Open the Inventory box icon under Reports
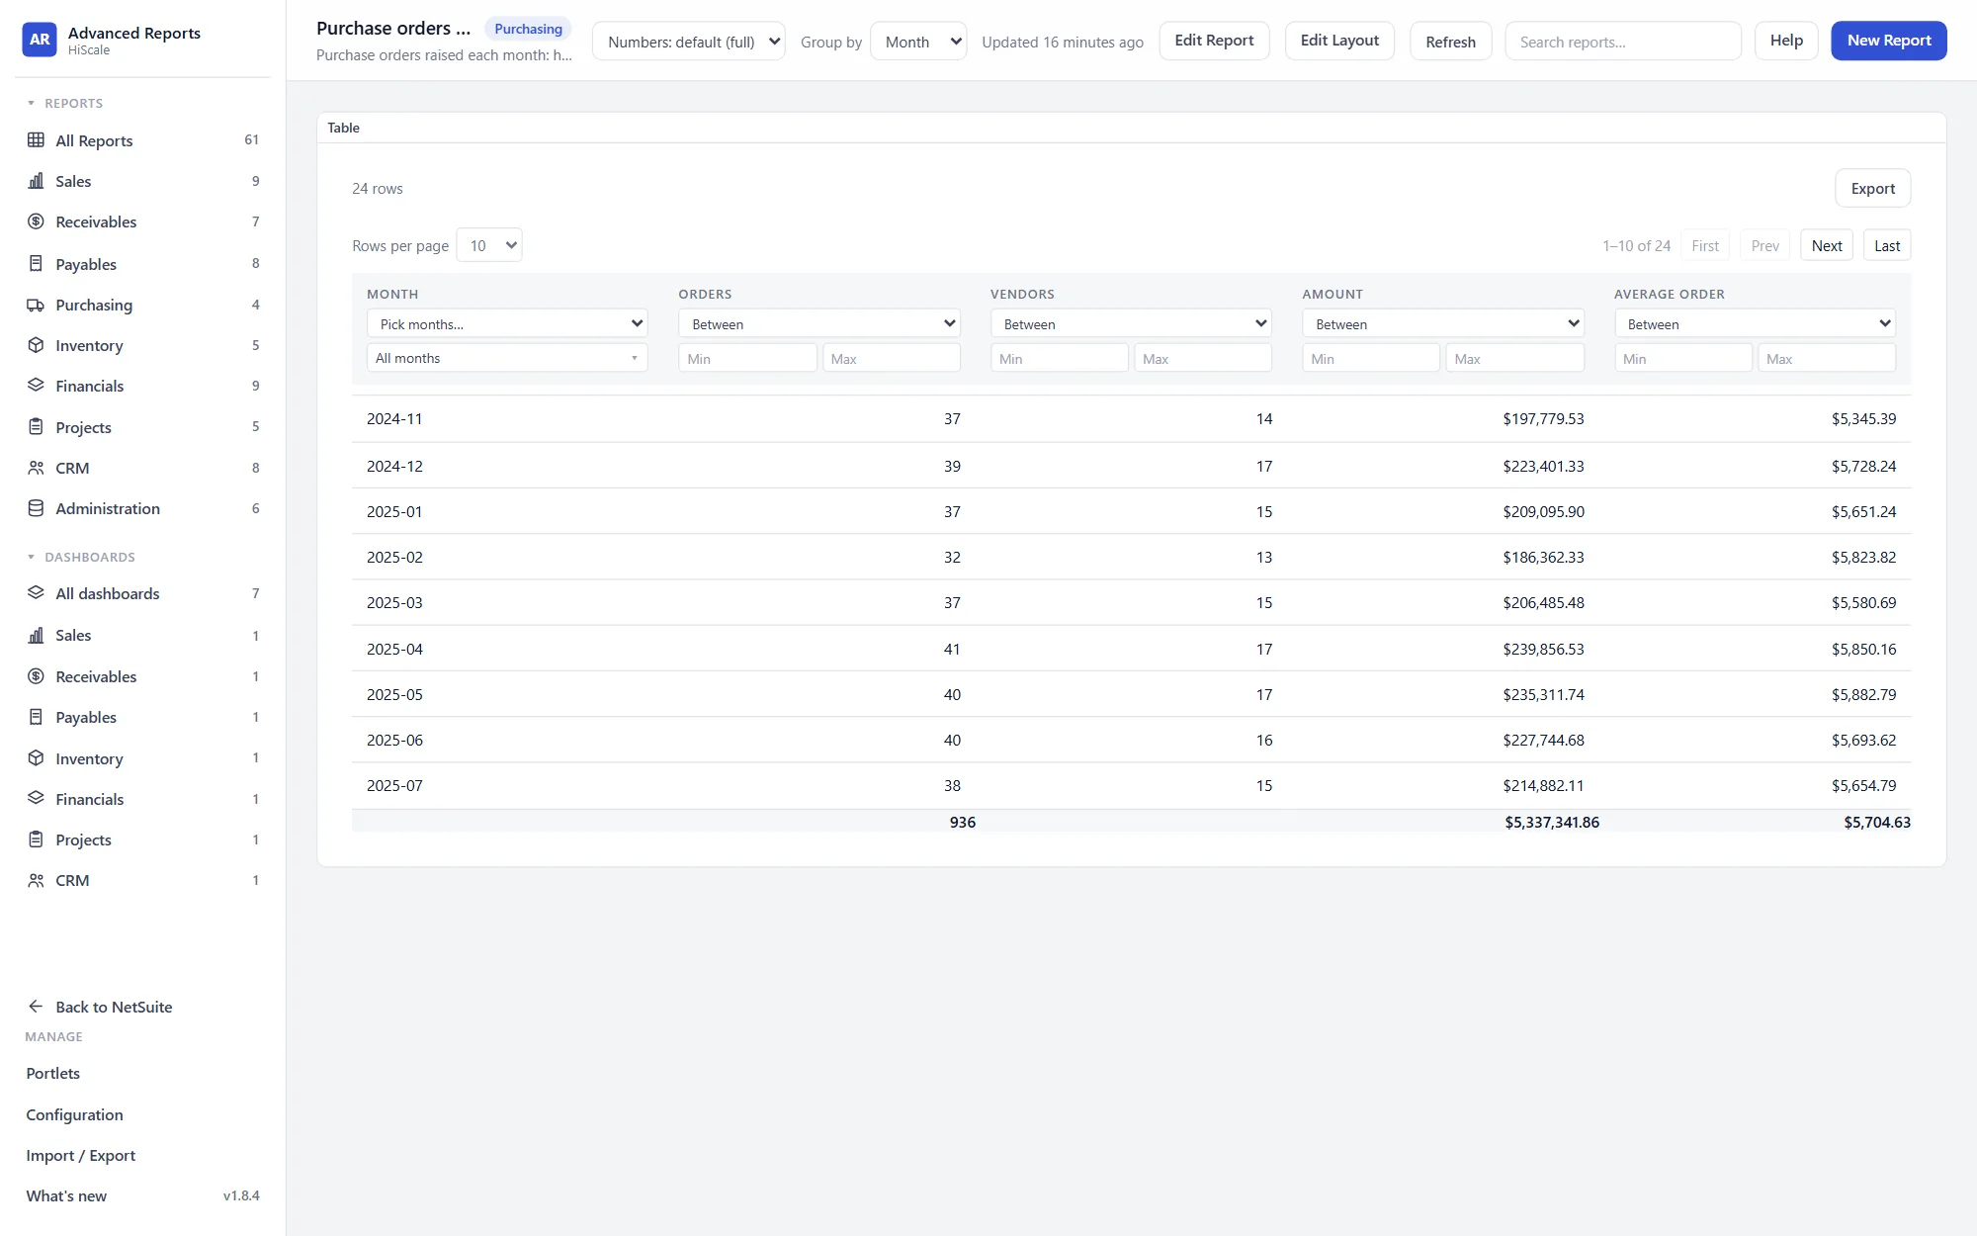This screenshot has height=1236, width=1977. click(x=36, y=345)
